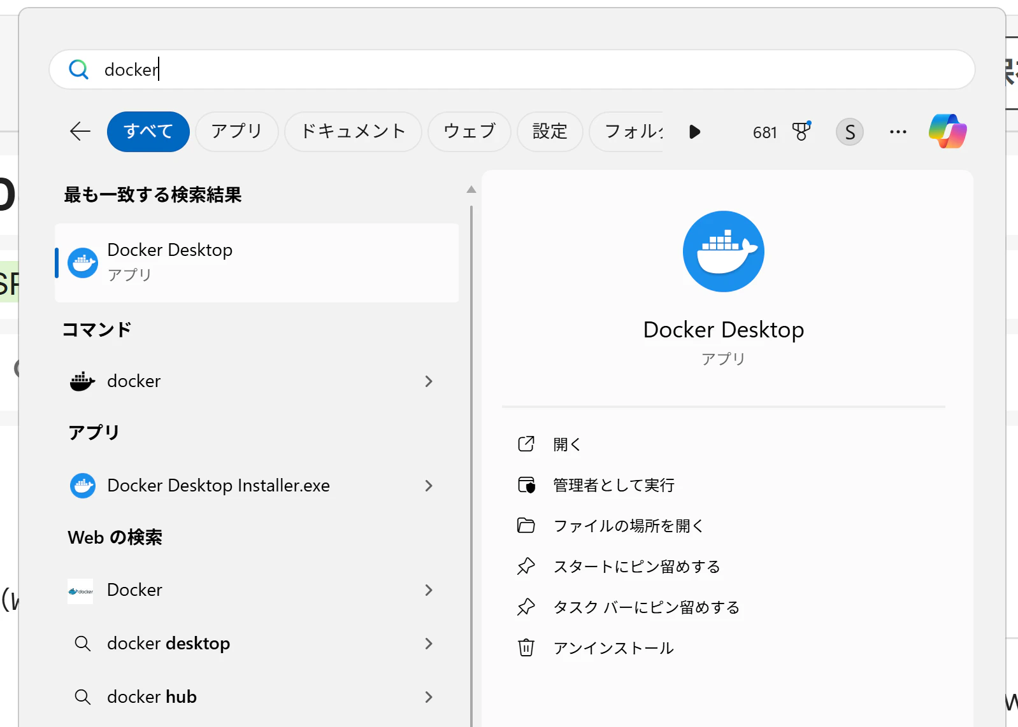Click the Copilot icon in search header
This screenshot has width=1018, height=727.
947,131
